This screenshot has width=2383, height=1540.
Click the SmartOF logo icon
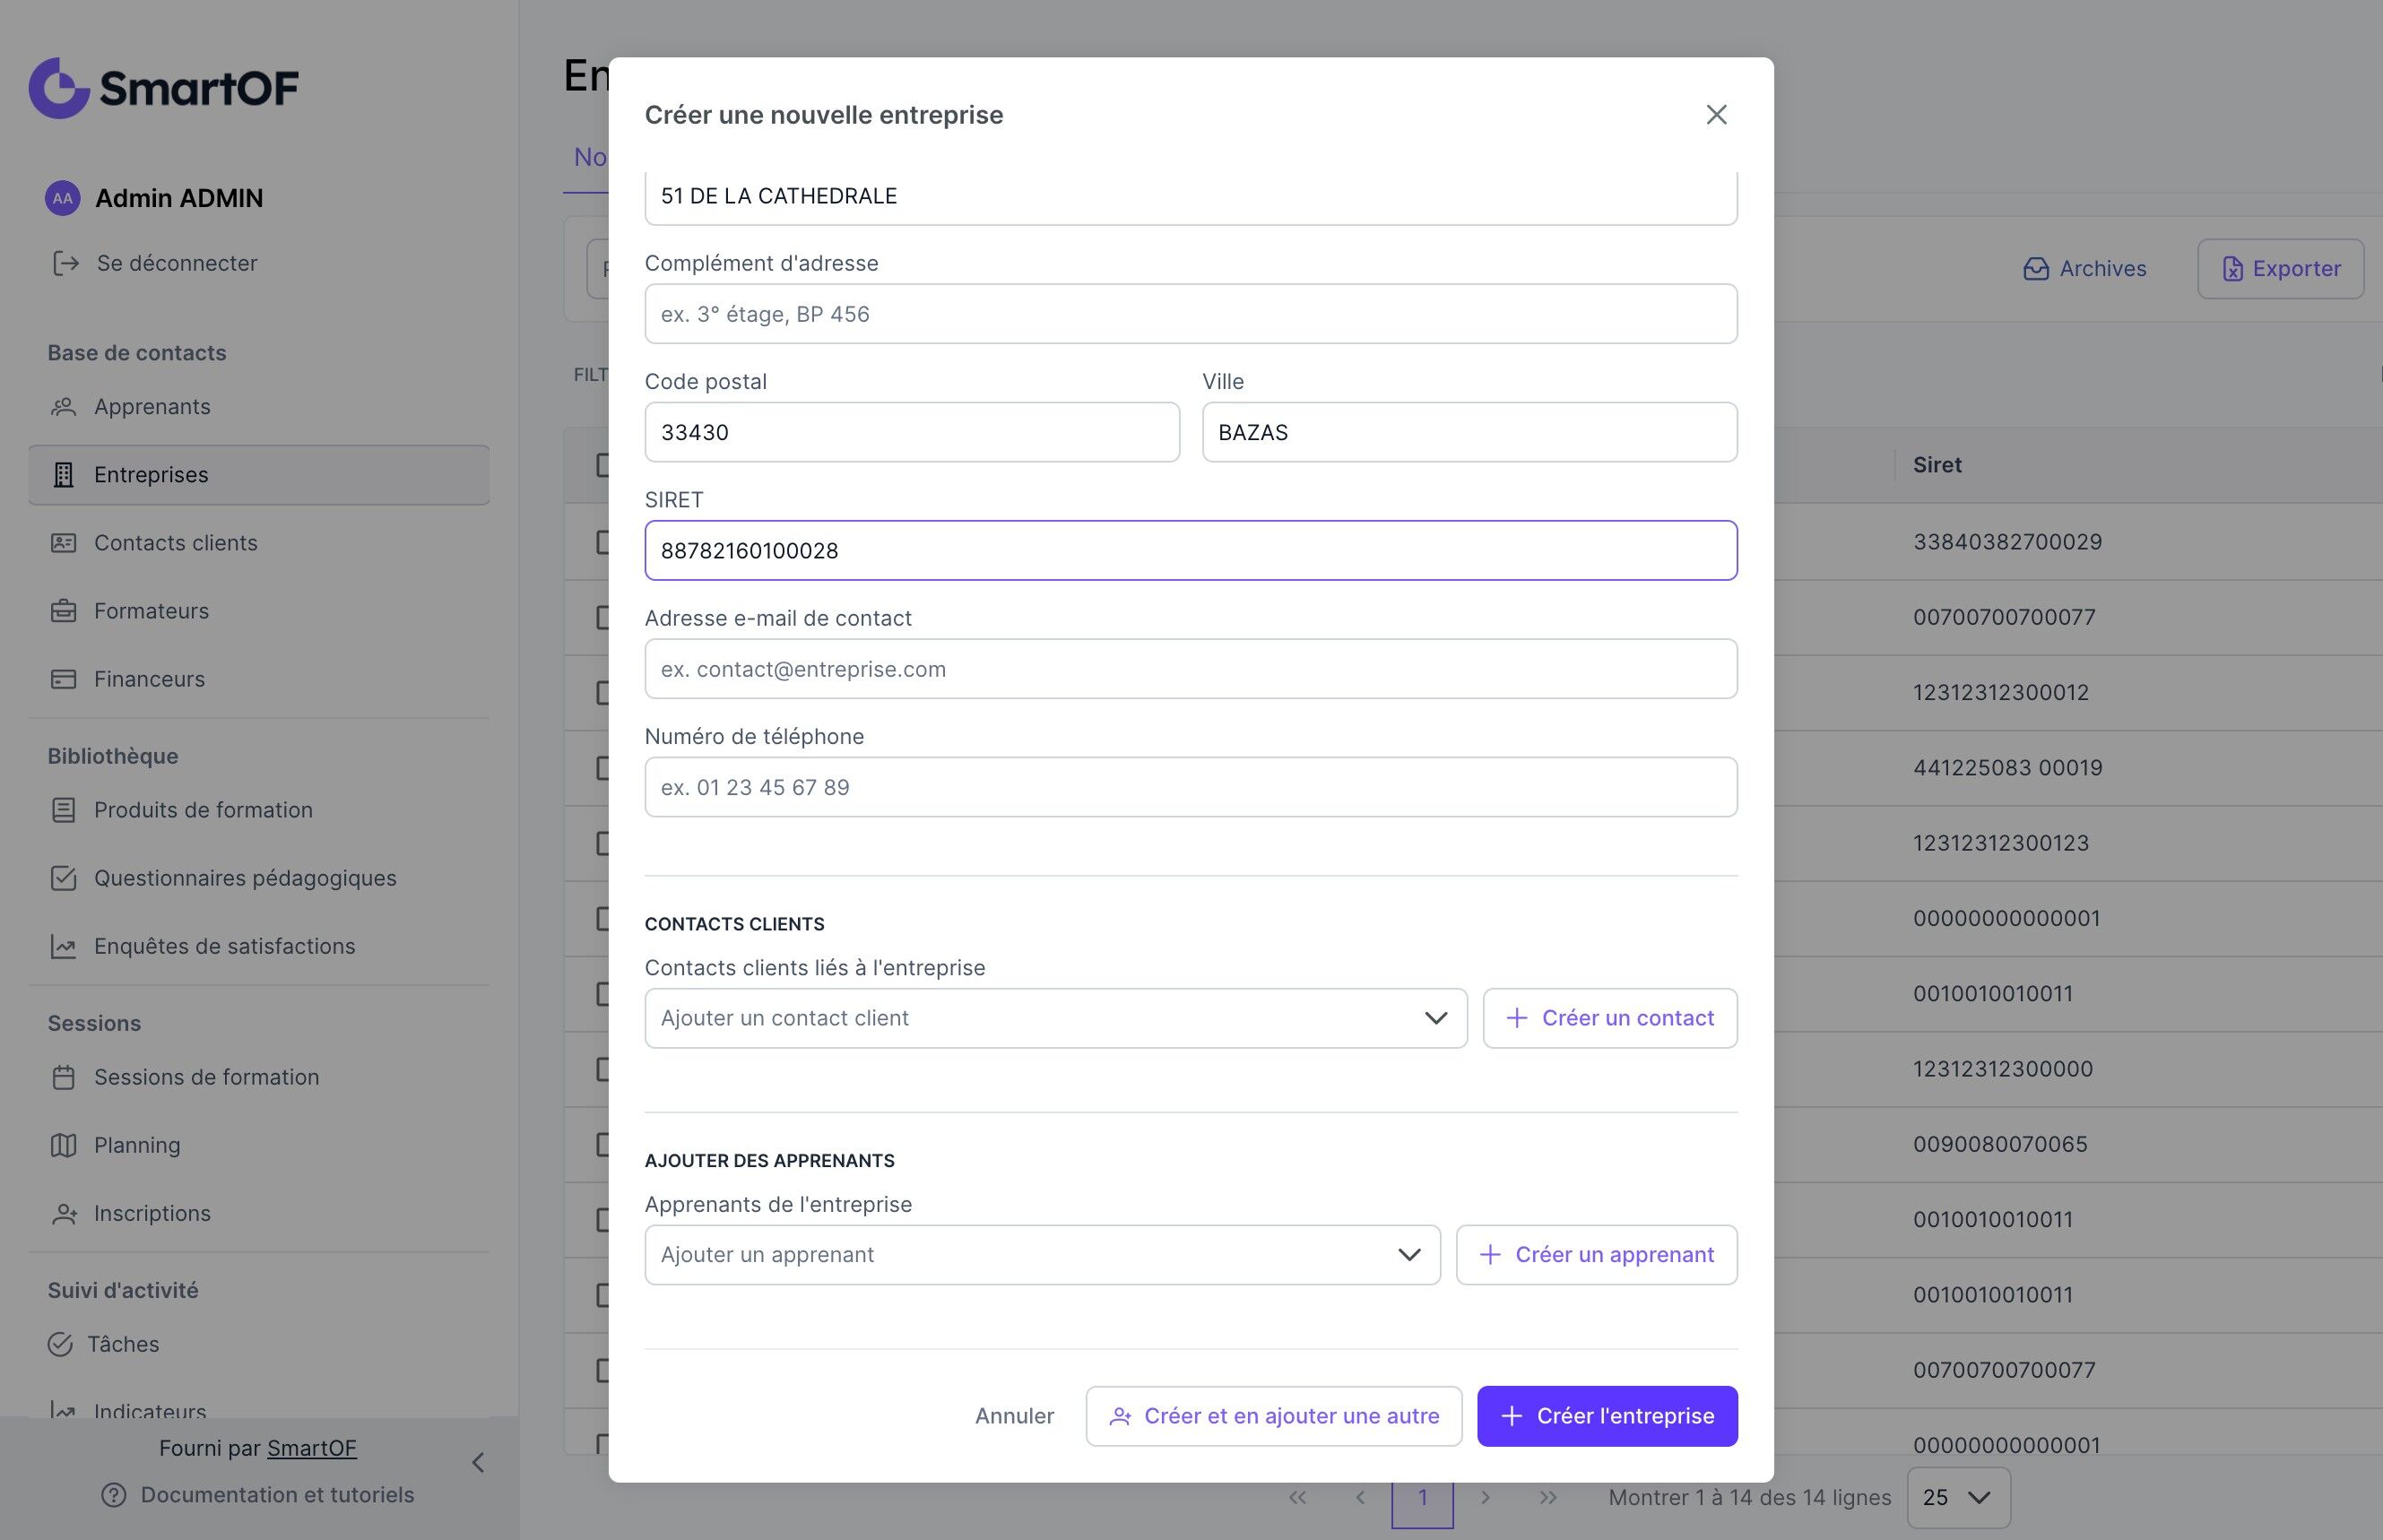point(60,88)
